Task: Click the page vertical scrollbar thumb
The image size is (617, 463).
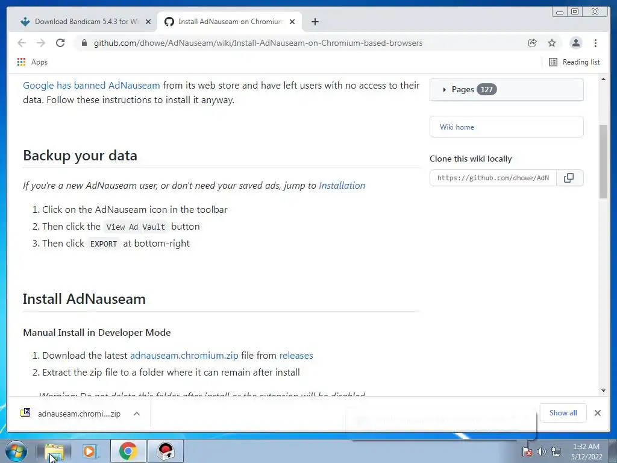Action: coord(603,162)
